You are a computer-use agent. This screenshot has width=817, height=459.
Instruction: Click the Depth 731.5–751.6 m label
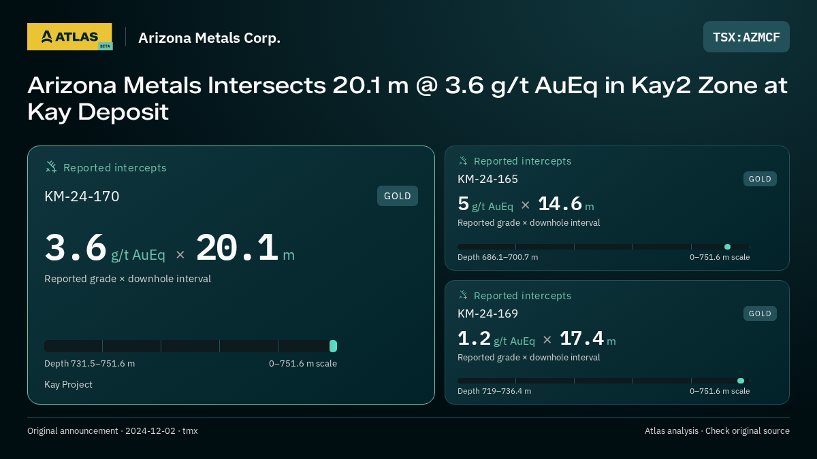tap(89, 363)
